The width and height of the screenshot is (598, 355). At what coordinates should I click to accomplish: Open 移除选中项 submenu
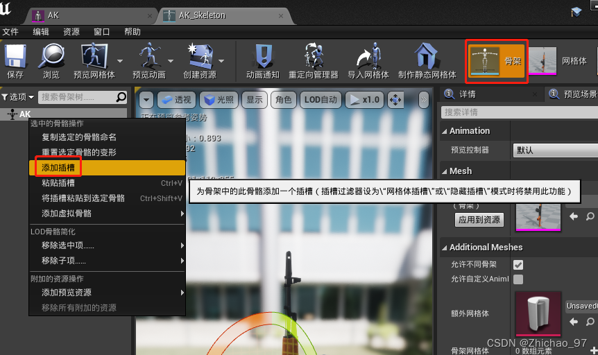click(x=107, y=245)
